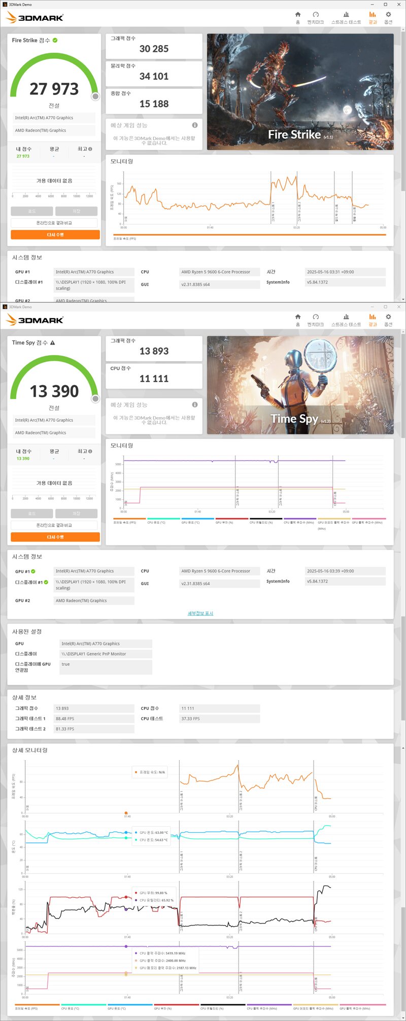Click Fire Strike score gauge handle

click(95, 96)
